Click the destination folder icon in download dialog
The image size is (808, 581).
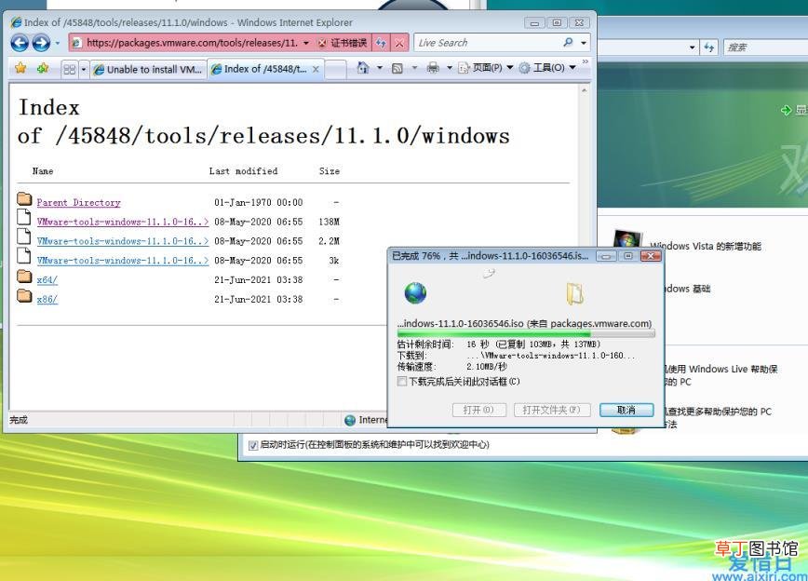click(574, 294)
